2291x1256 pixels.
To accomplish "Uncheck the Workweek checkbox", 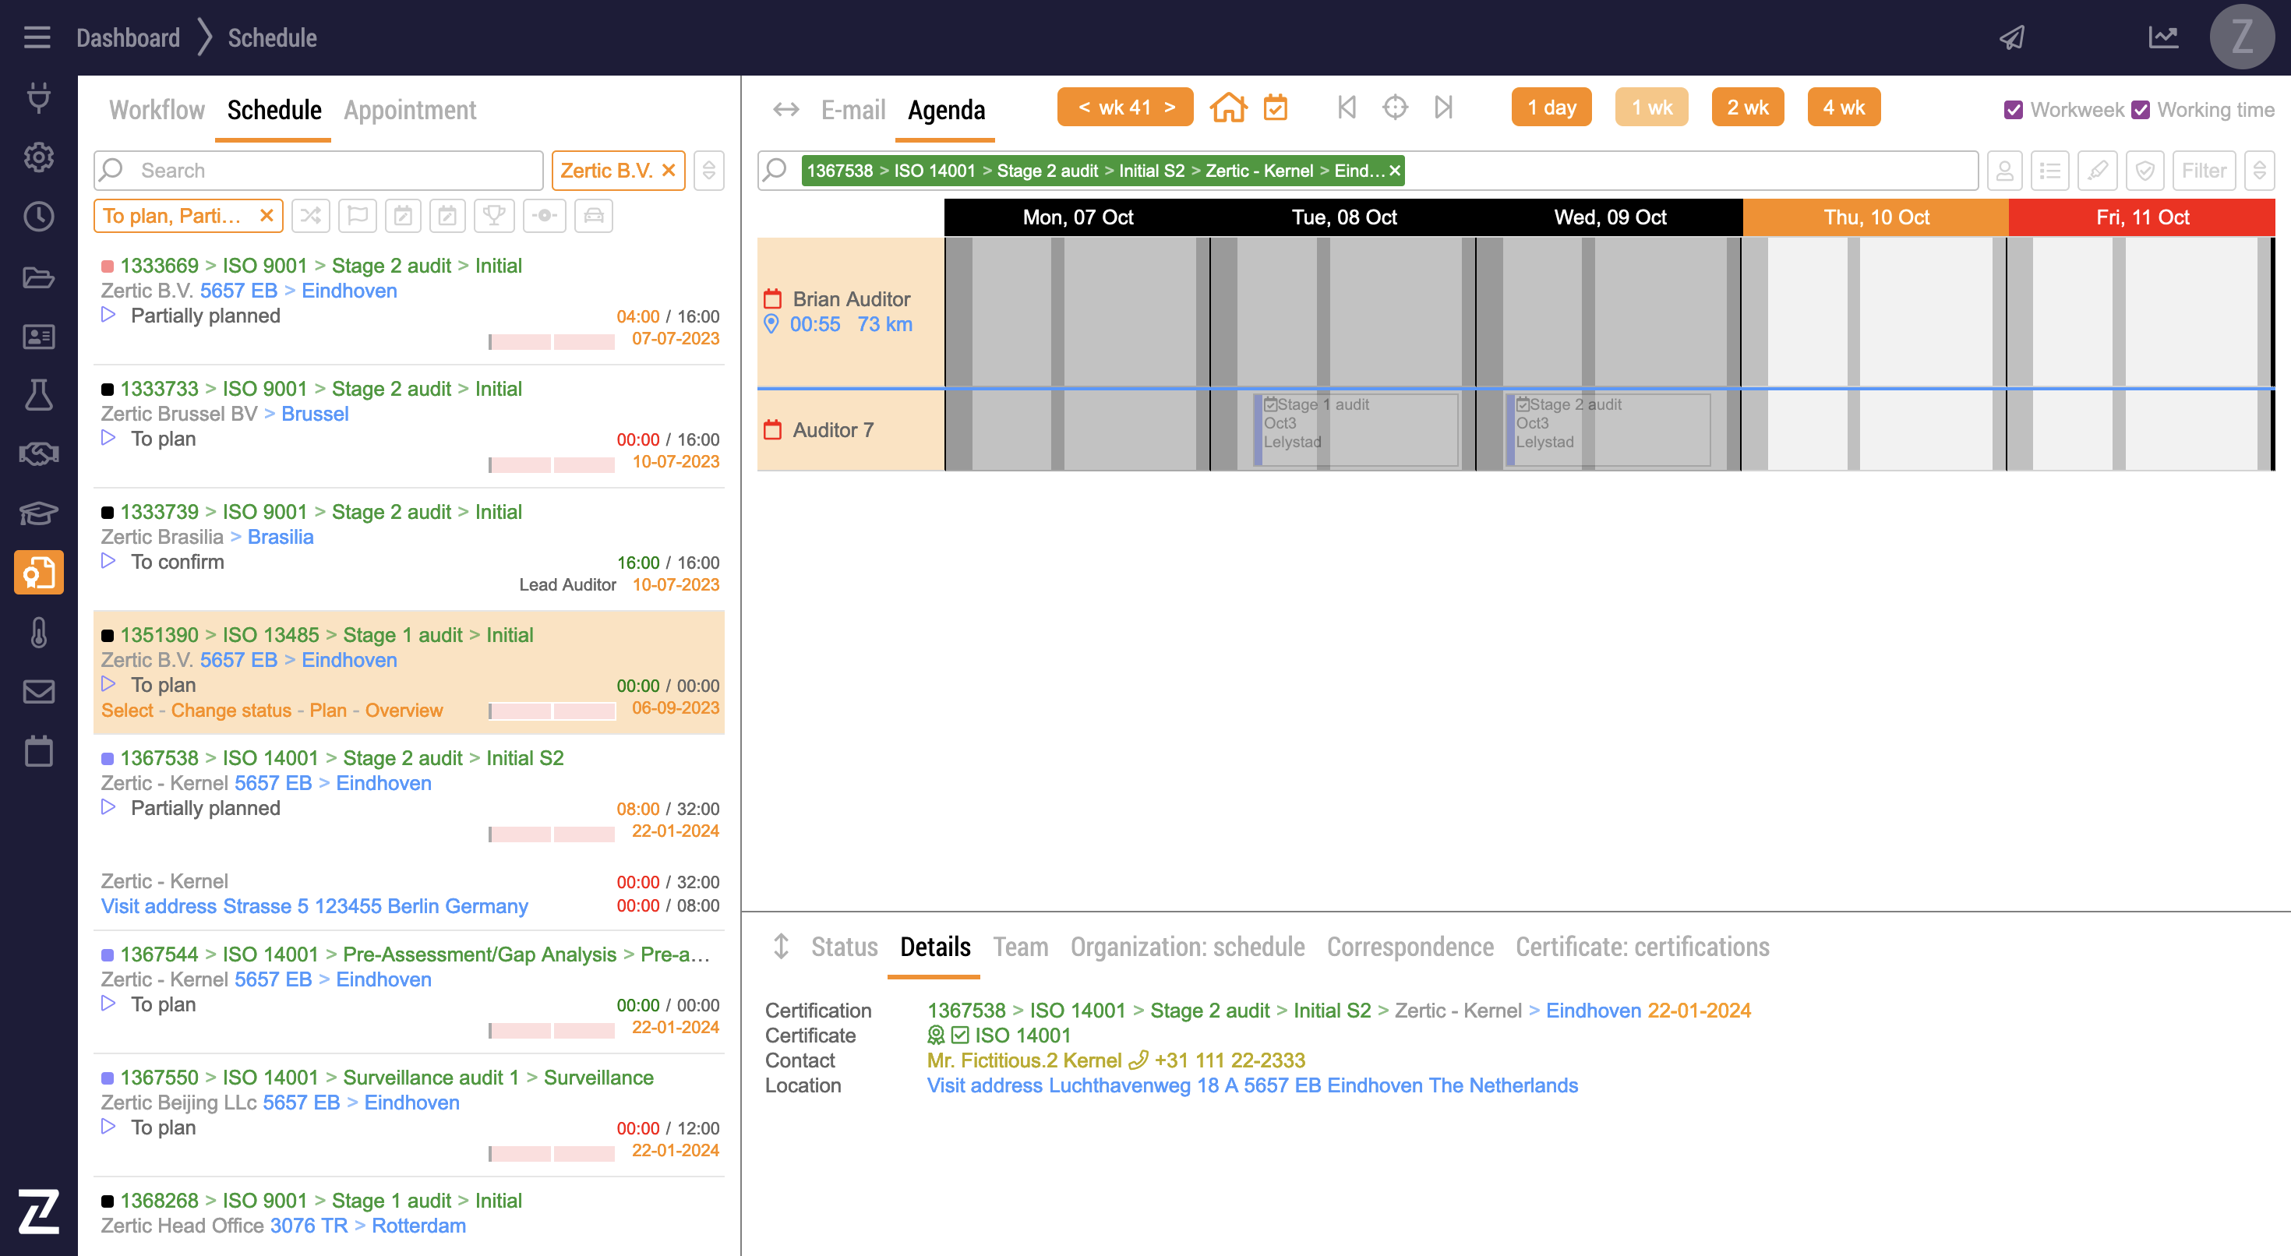I will pyautogui.click(x=2014, y=111).
